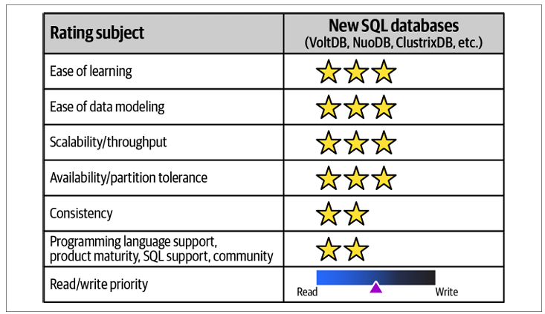Screen dimensions: 545x314
Task: Click the third star in Ease of learning row
Action: pos(384,72)
